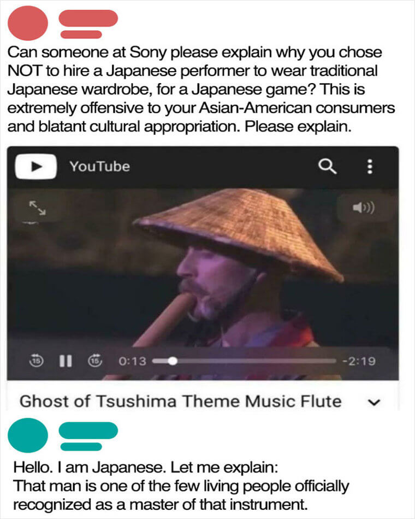Click the YouTube play logo icon
This screenshot has height=519, width=415.
point(35,167)
